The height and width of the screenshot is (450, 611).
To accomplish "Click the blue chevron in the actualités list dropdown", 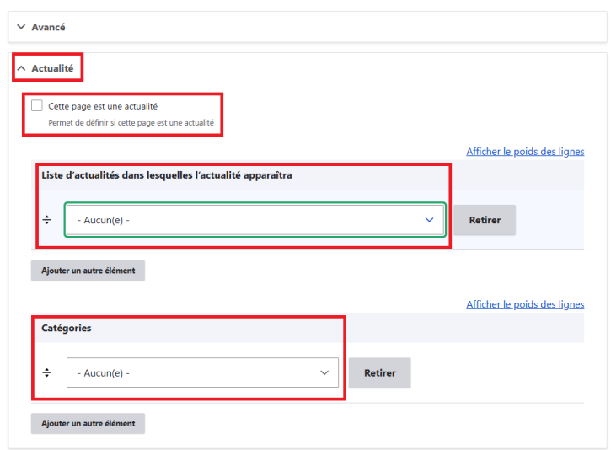I will (x=429, y=220).
